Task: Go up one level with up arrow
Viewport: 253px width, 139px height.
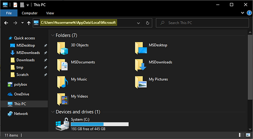Action: (x=29, y=23)
